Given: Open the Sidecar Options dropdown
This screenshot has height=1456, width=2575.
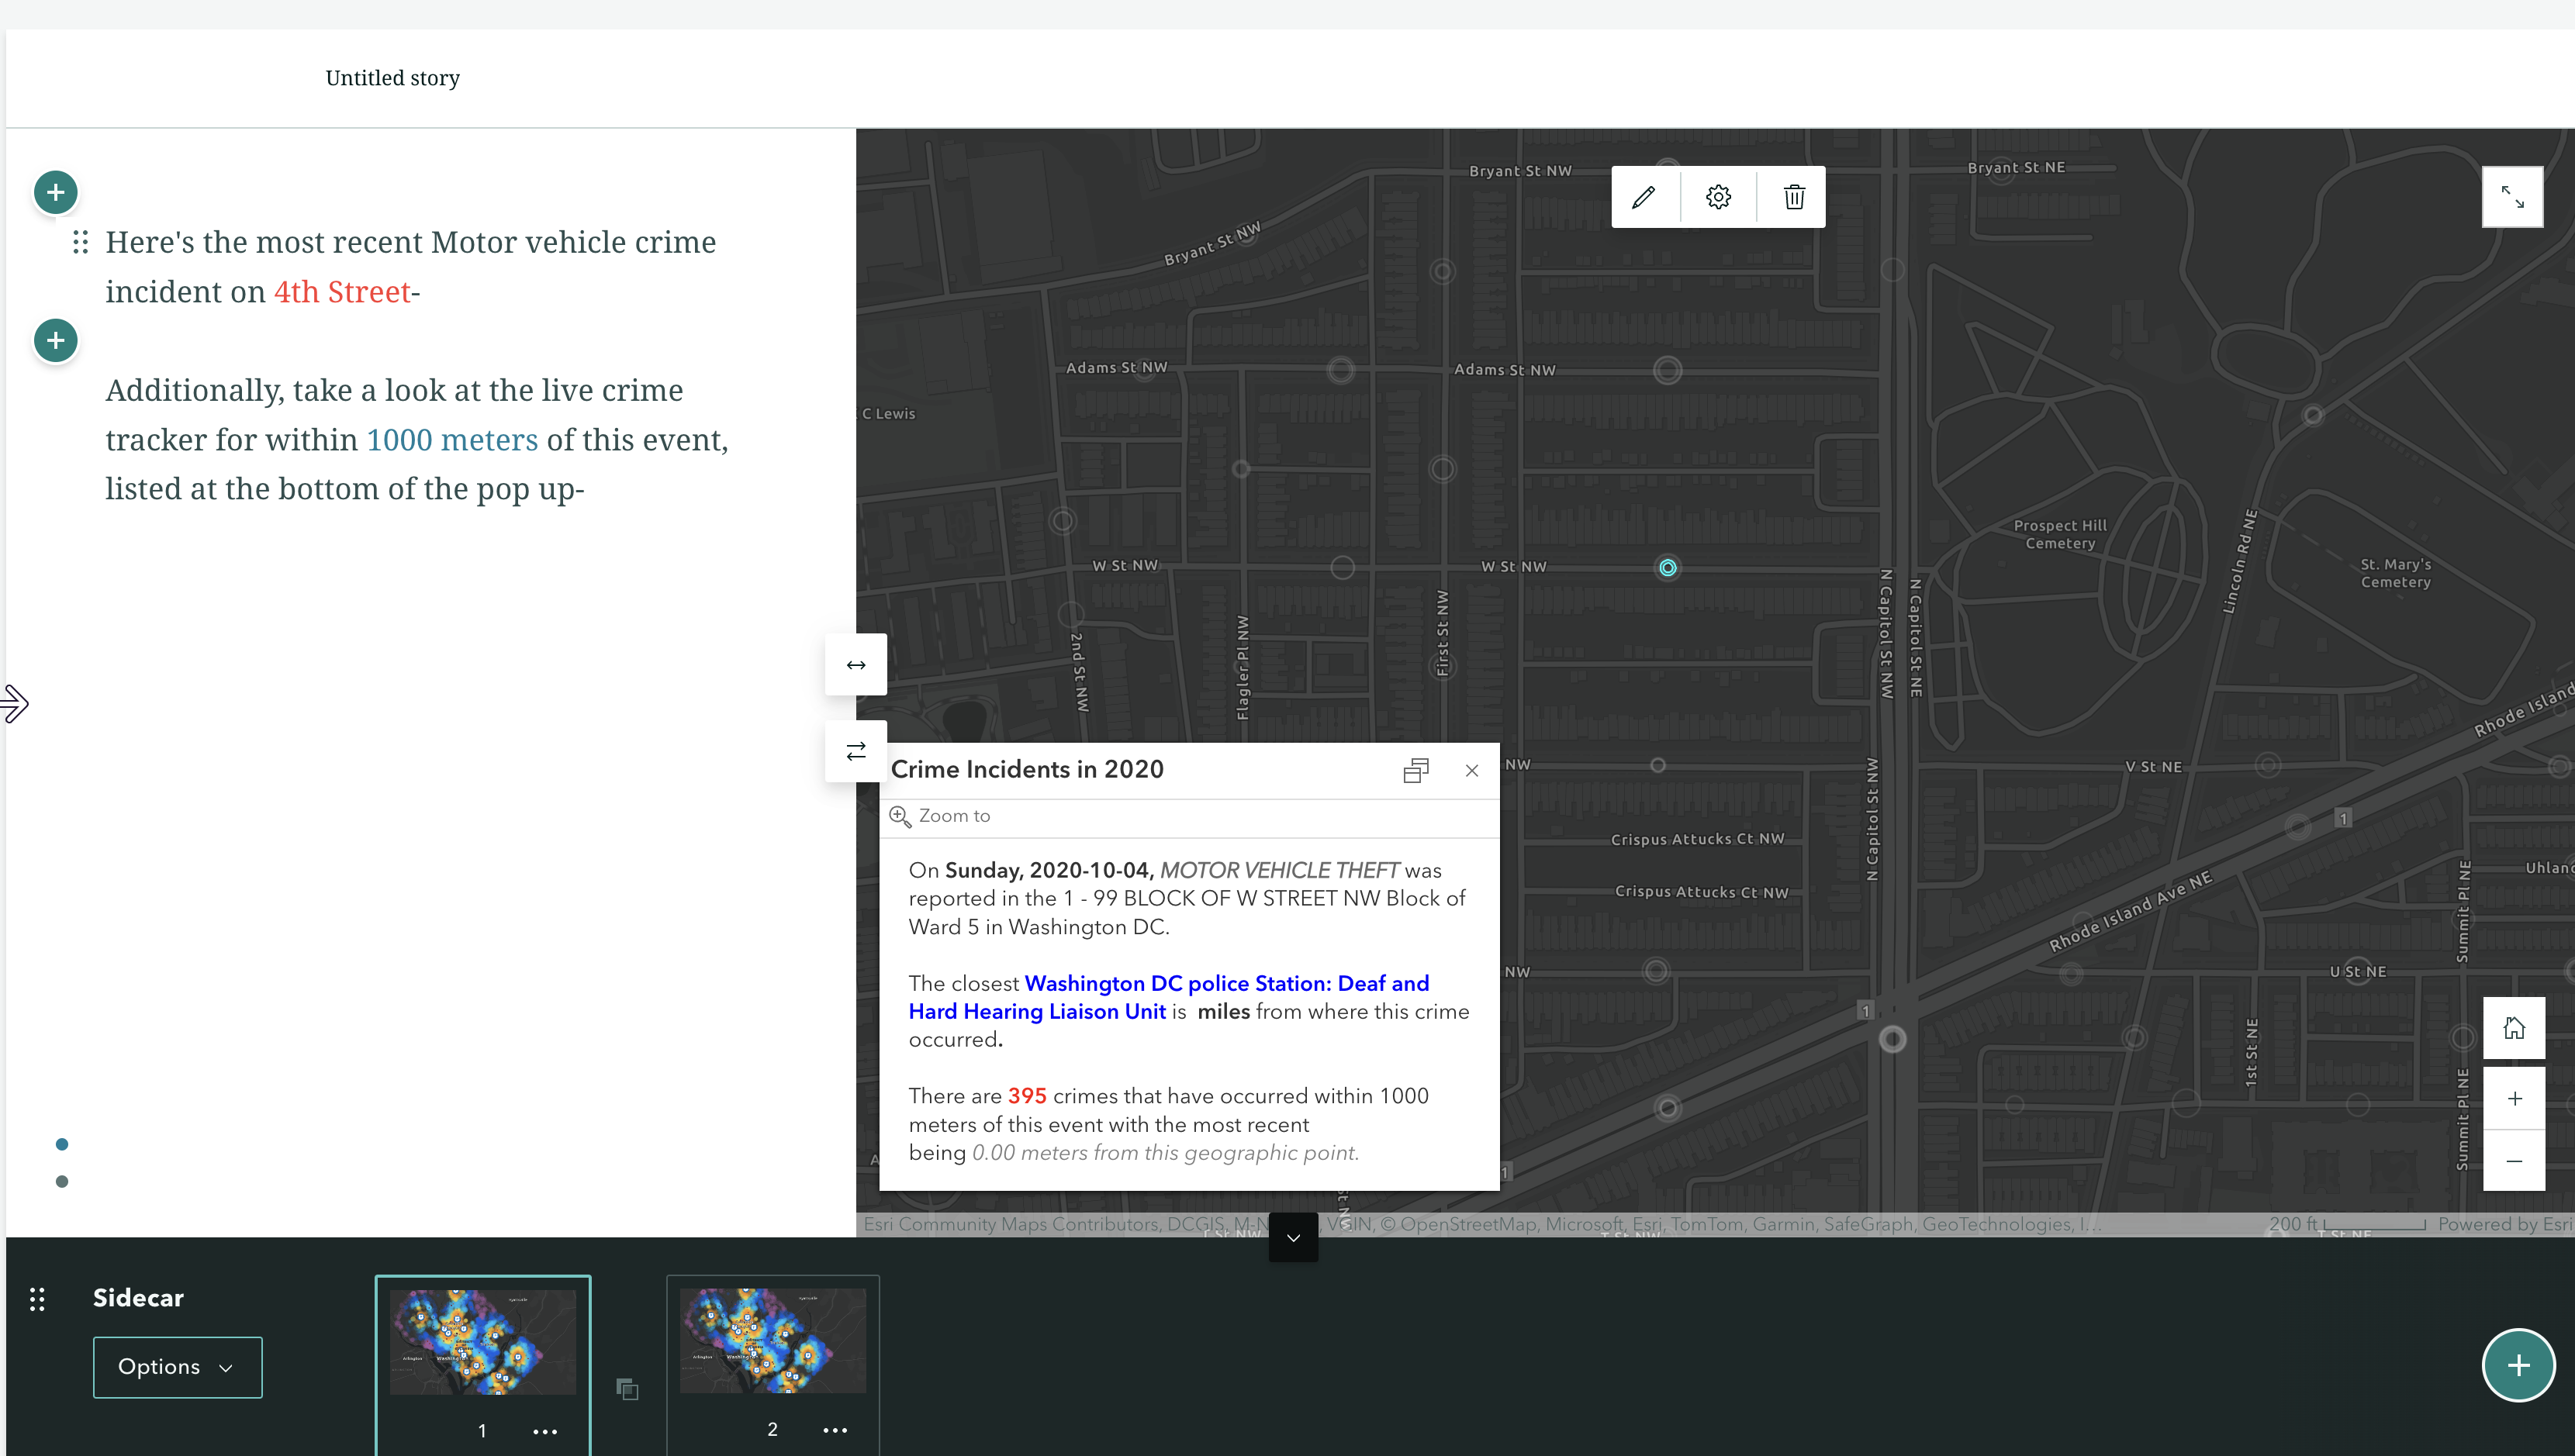Looking at the screenshot, I should tap(177, 1367).
